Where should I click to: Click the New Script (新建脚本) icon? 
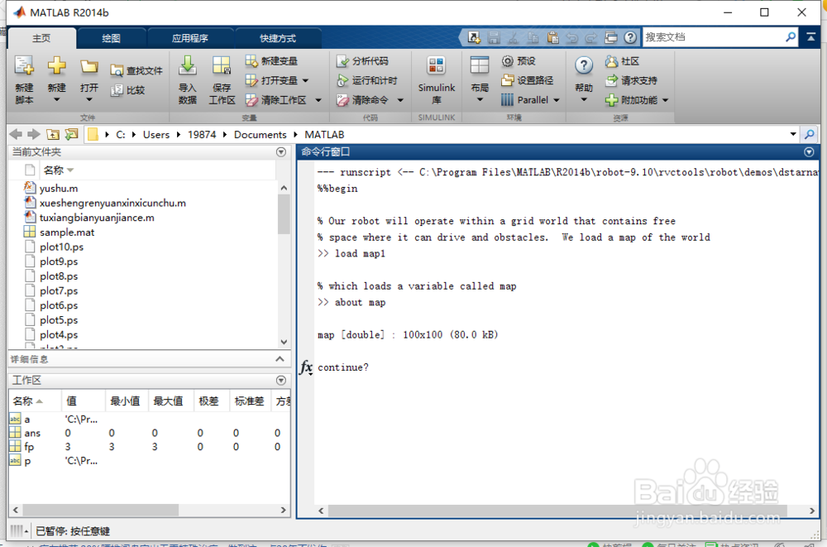[x=24, y=66]
